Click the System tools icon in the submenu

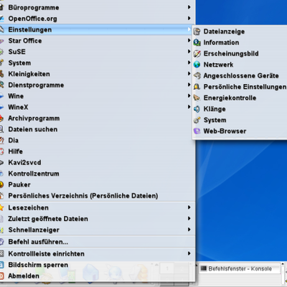point(197,120)
